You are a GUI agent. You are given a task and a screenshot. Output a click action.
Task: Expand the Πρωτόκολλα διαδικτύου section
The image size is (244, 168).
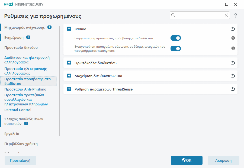69,63
